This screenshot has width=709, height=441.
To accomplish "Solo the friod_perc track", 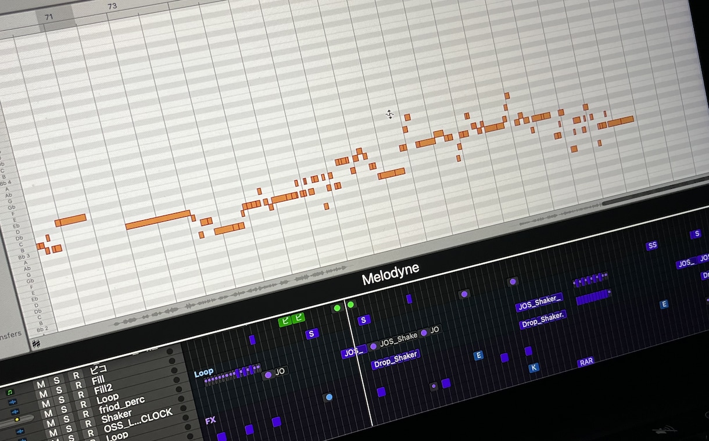I will pyautogui.click(x=66, y=419).
